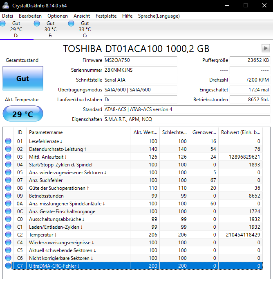The height and width of the screenshot is (282, 273).
Task: Click status icon of UltraDMA-CRC-Fehler row
Action: [8, 266]
